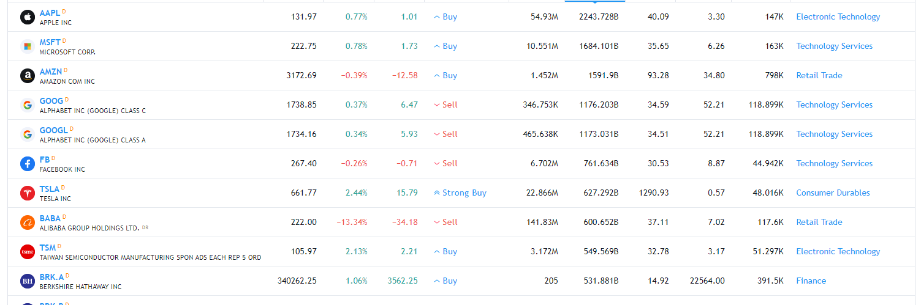
Task: Click the Facebook logo icon
Action: 27,164
